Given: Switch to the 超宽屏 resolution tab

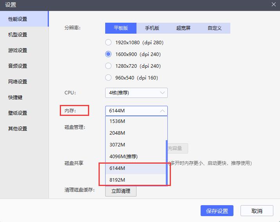Looking at the screenshot, I should point(183,28).
